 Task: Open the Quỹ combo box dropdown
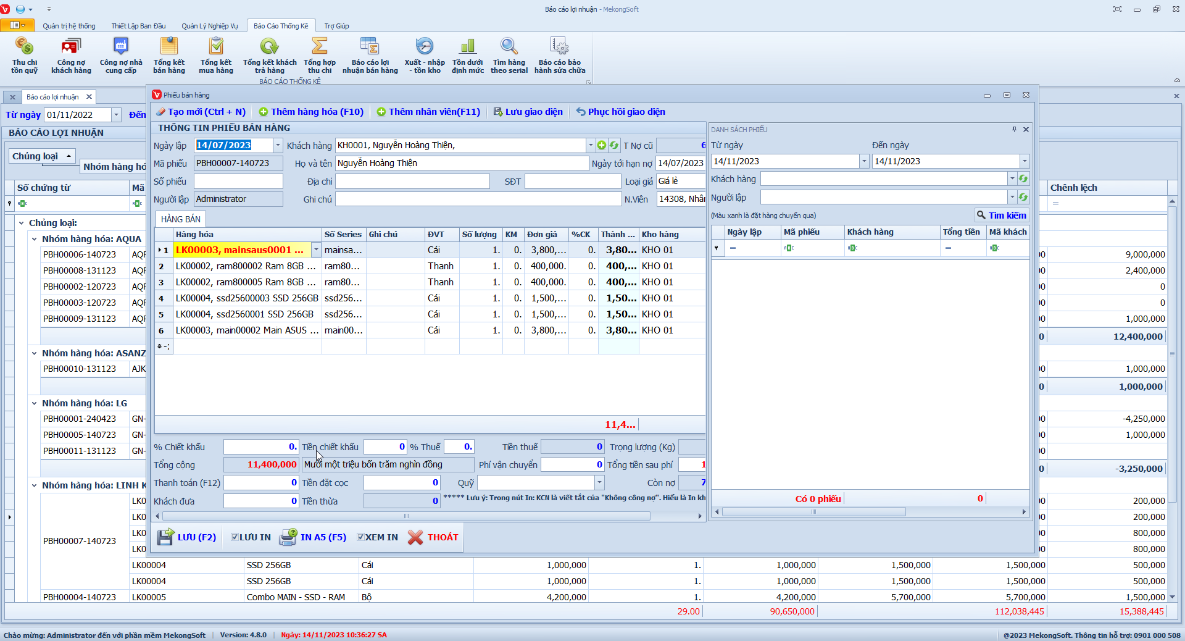point(599,483)
